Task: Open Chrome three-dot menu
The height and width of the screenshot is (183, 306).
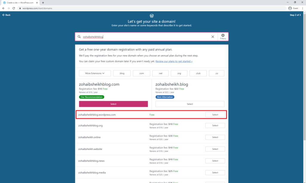Action: click(302, 8)
